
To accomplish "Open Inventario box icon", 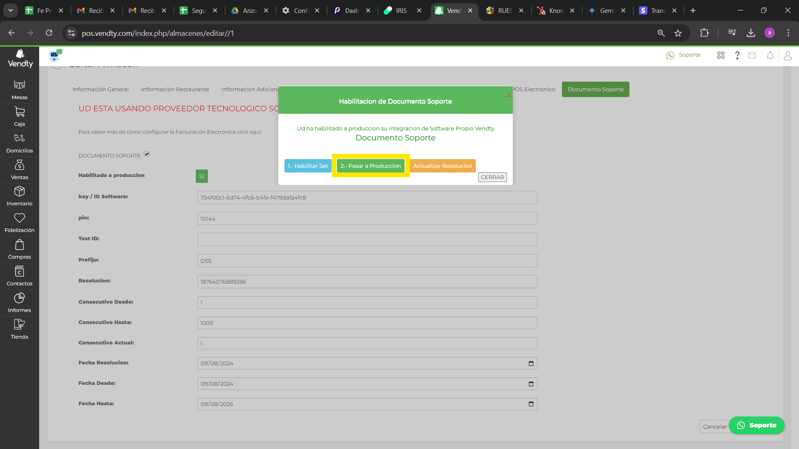I will 20,191.
